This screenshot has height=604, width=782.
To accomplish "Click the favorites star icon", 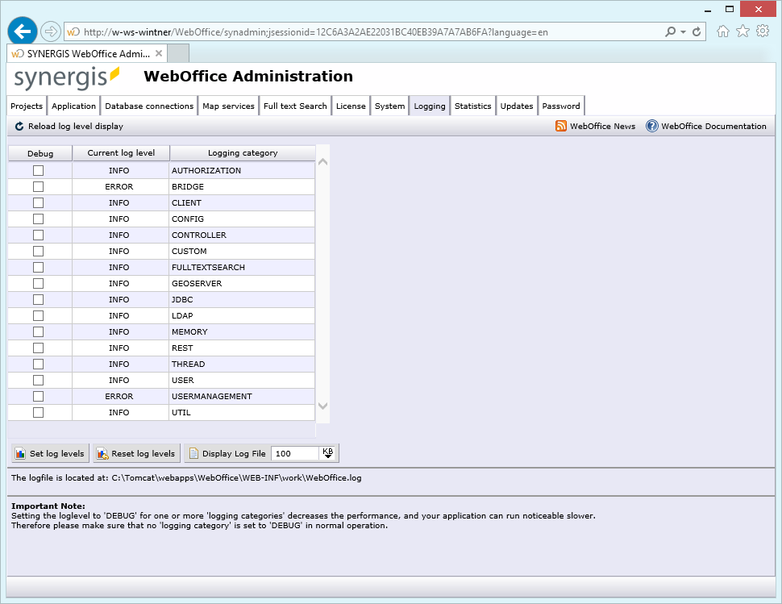I will point(742,31).
